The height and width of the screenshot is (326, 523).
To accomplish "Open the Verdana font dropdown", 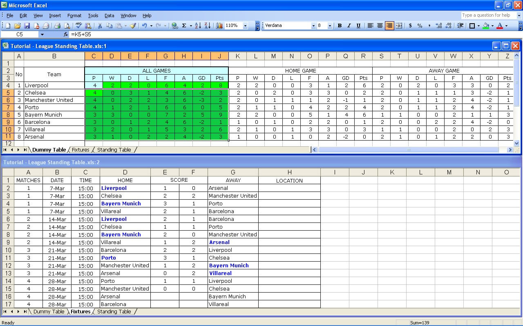I will [313, 25].
